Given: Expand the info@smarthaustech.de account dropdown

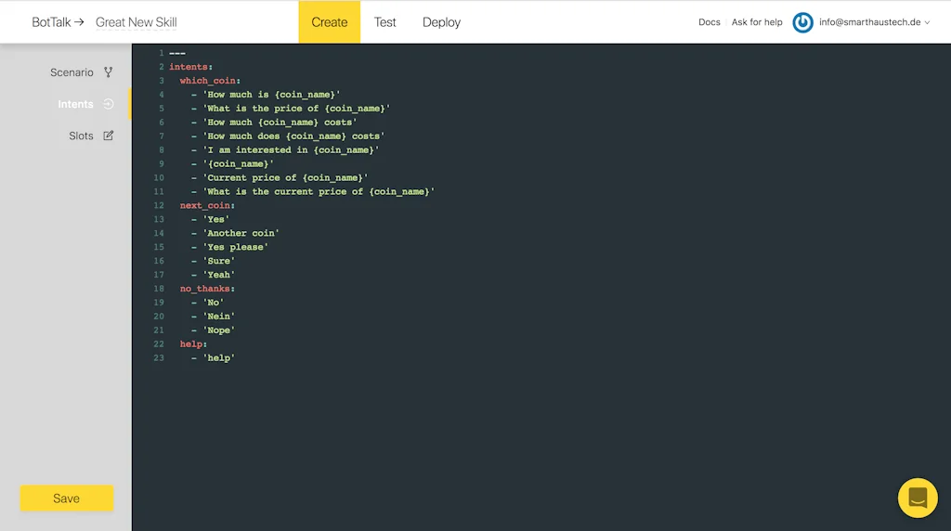Looking at the screenshot, I should click(x=874, y=22).
